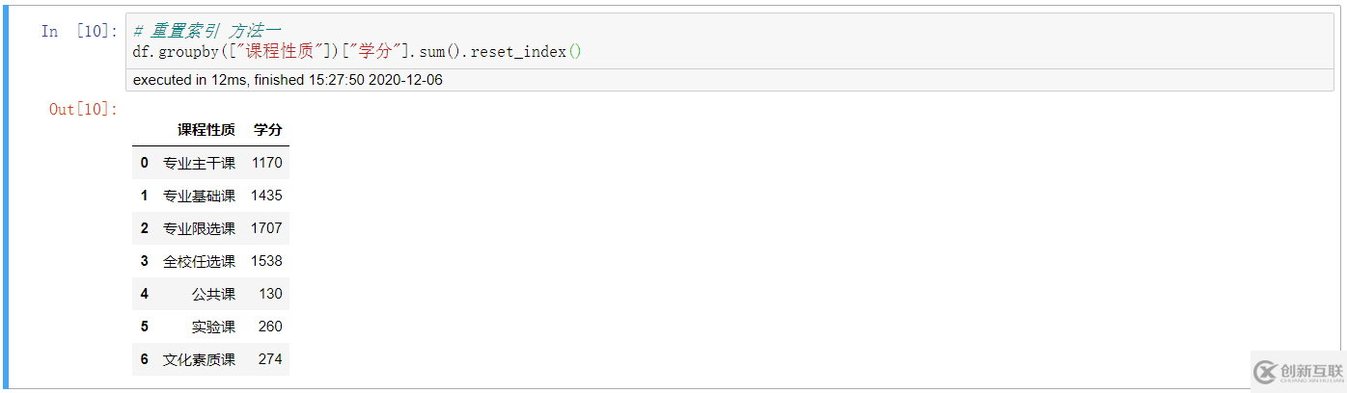Image resolution: width=1347 pixels, height=393 pixels.
Task: Select the 专业基础课 cell
Action: [x=199, y=196]
